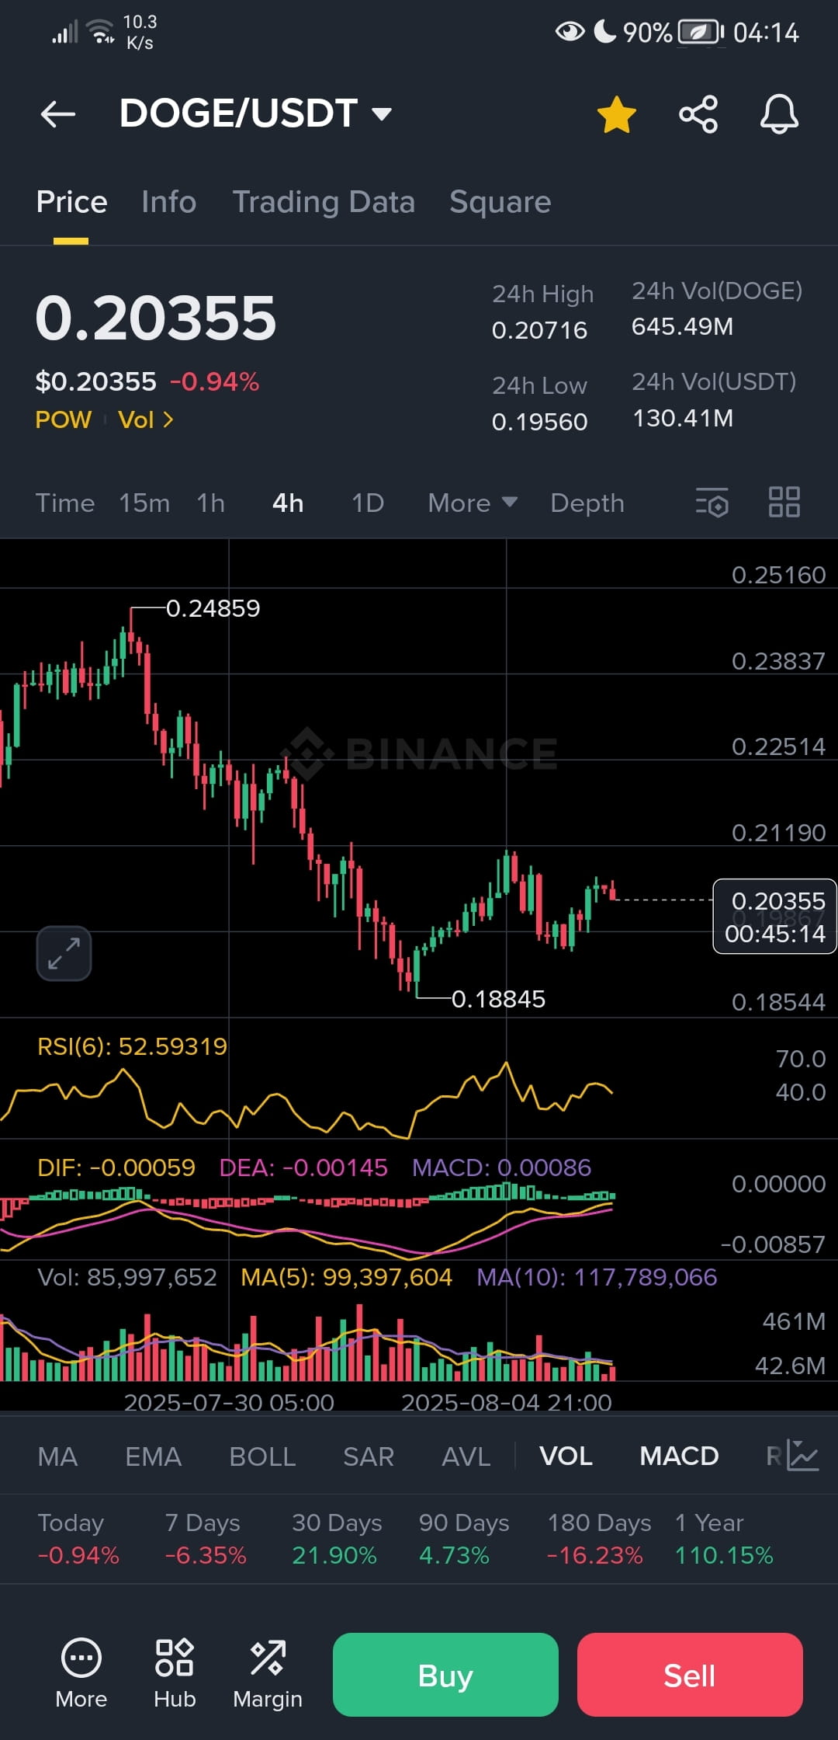Image resolution: width=838 pixels, height=1740 pixels.
Task: Tap the green Buy button
Action: [445, 1675]
